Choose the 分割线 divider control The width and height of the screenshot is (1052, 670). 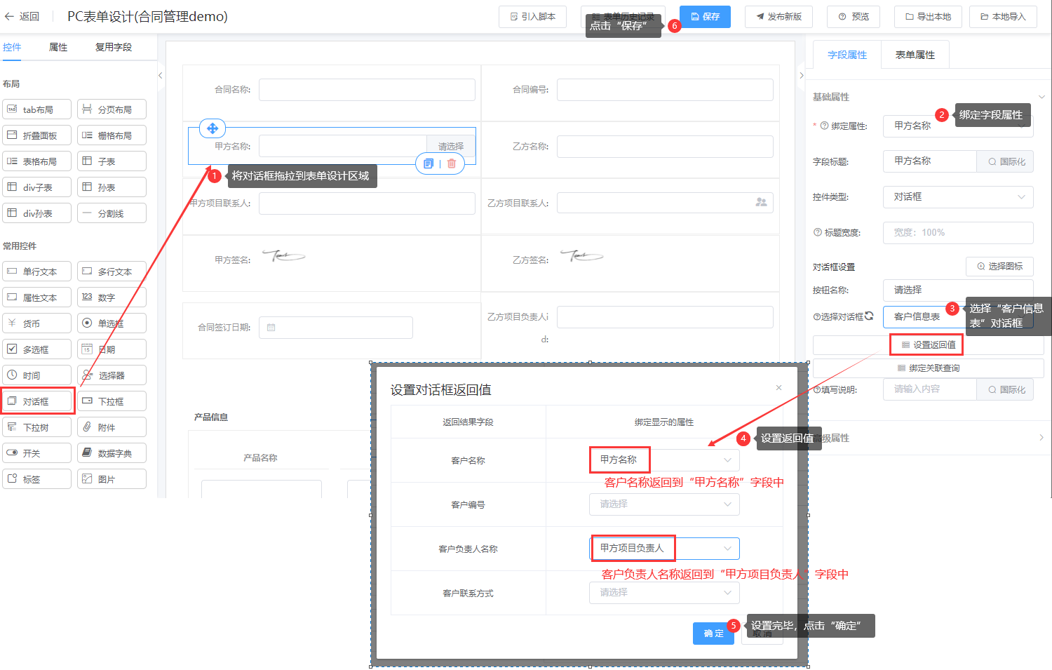tap(112, 213)
